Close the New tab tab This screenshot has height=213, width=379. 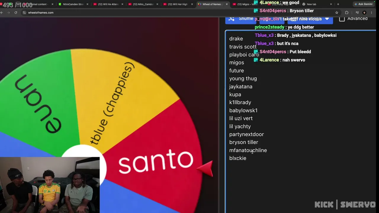click(x=331, y=4)
